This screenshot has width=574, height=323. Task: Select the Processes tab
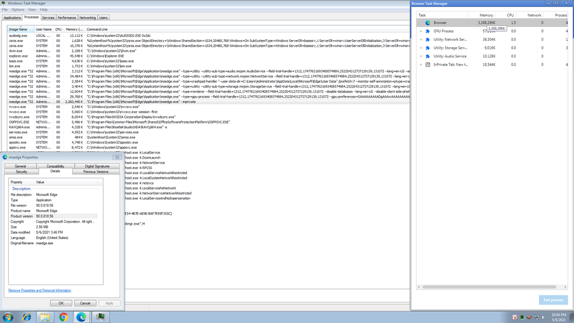[x=31, y=17]
